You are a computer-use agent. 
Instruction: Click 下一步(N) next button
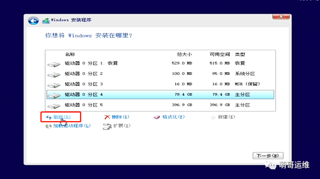268,156
